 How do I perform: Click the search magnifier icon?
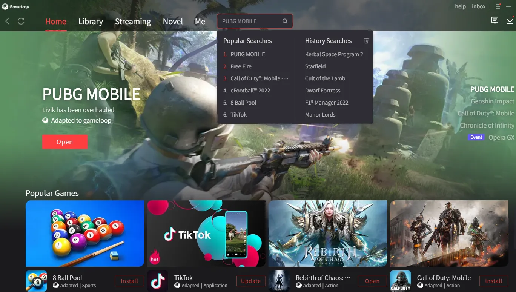tap(285, 21)
